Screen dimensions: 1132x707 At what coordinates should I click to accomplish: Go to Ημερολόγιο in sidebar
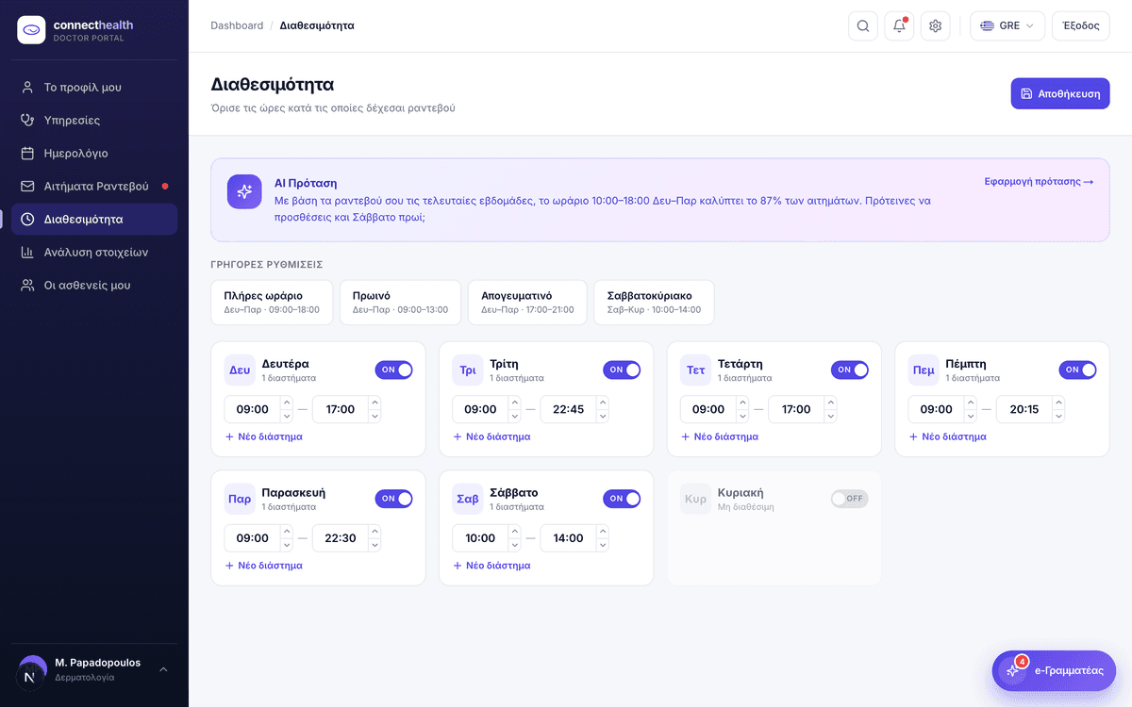pos(94,153)
